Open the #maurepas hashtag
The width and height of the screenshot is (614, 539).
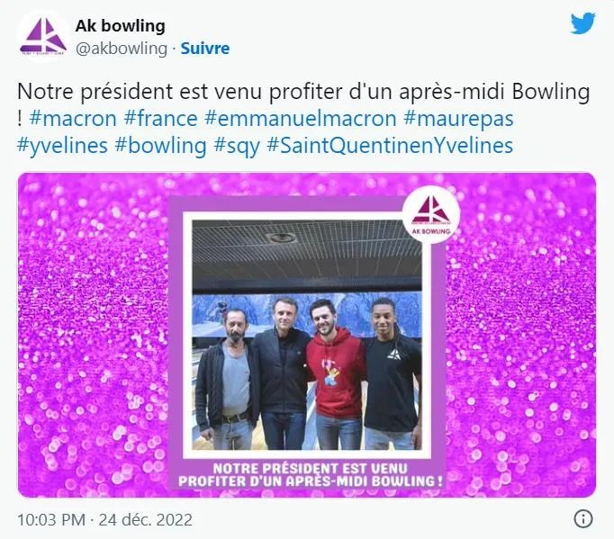coord(458,118)
